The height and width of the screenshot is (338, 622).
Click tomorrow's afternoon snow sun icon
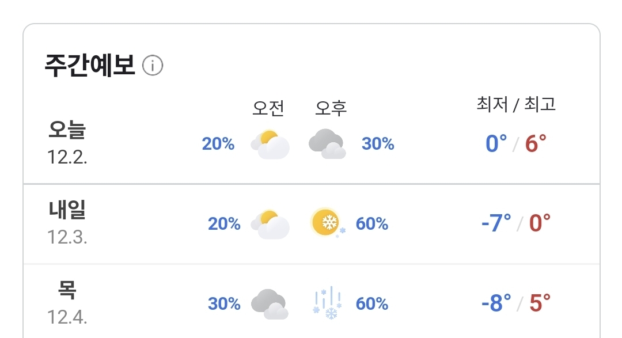327,223
